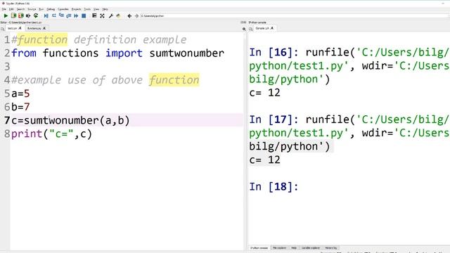Click the line 'b=7' in editor
450x253 pixels.
pos(20,107)
